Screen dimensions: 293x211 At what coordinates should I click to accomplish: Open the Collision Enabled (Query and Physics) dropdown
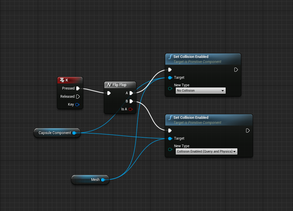(x=206, y=152)
